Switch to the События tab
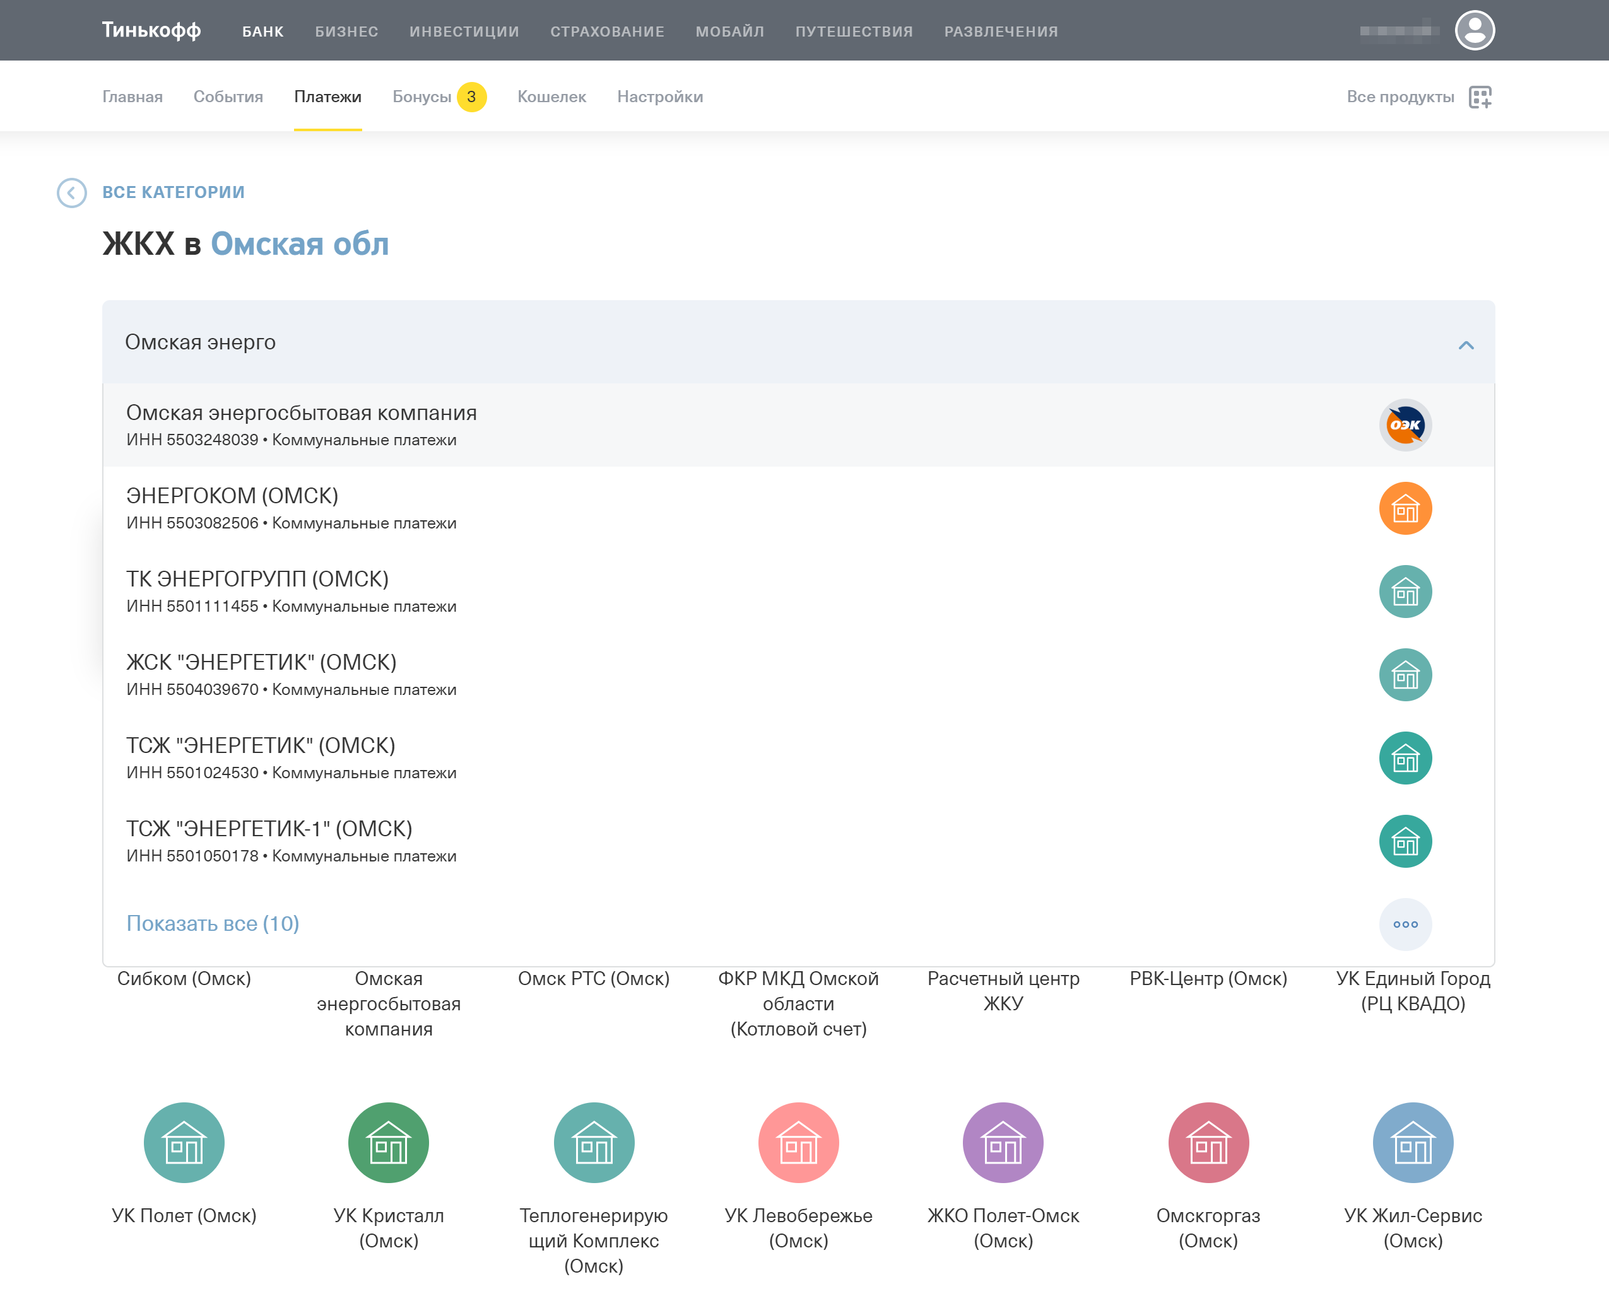Screen dimensions: 1609x1313 coord(228,97)
